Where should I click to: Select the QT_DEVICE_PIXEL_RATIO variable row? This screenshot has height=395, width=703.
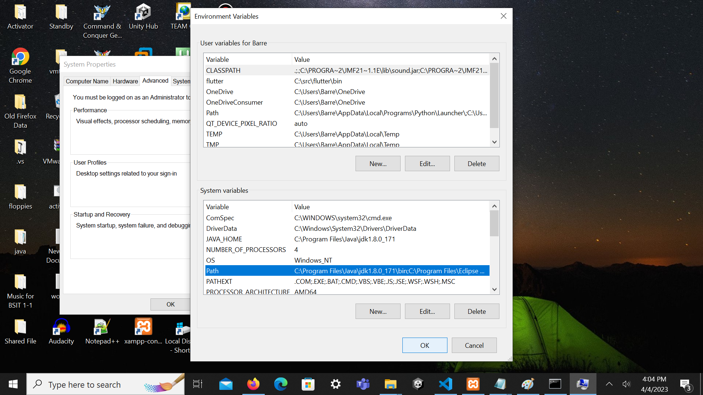coord(347,123)
